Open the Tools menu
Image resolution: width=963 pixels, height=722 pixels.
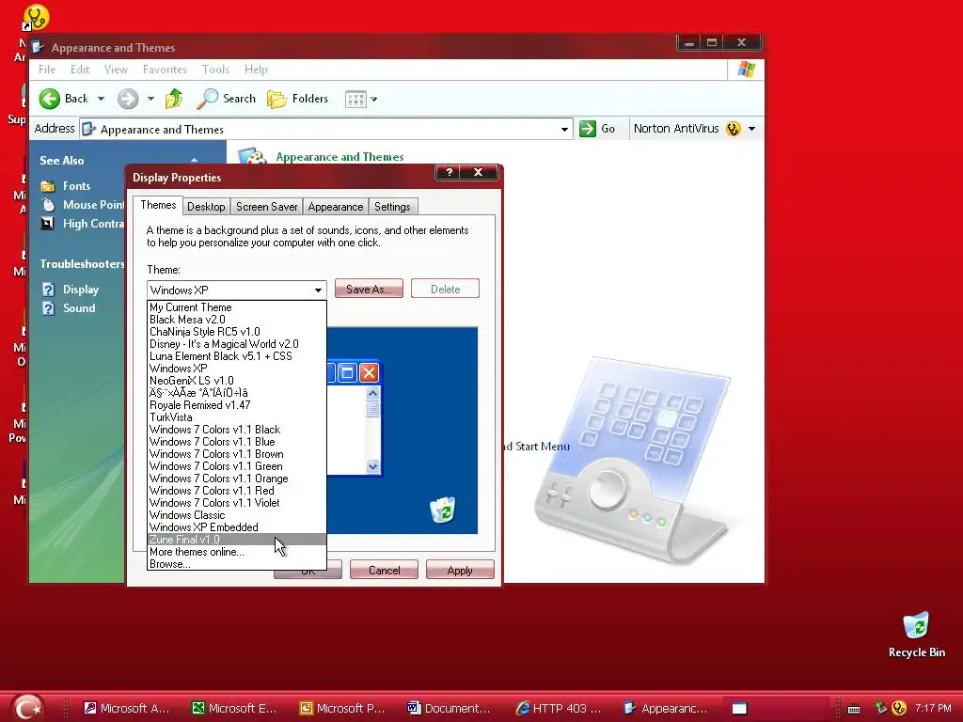[x=215, y=70]
